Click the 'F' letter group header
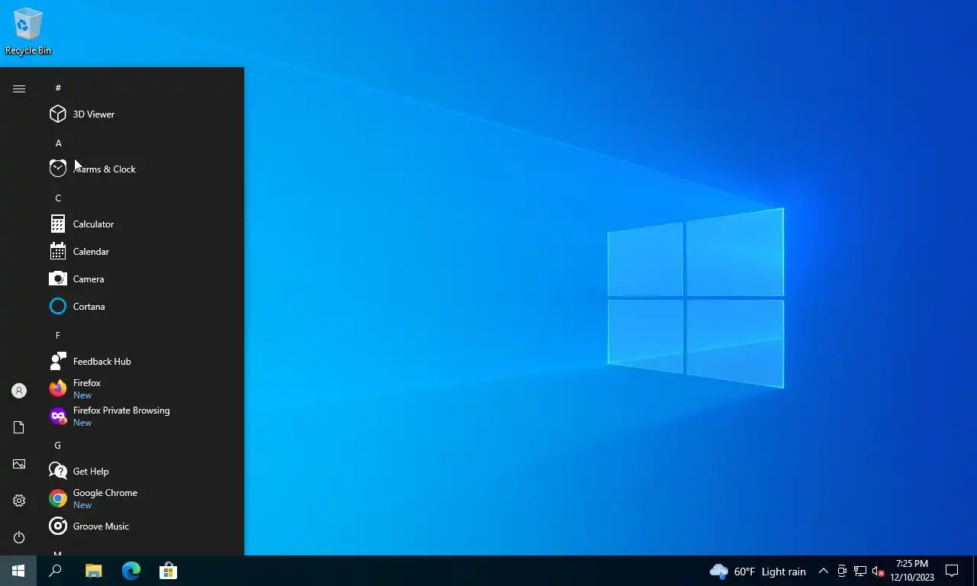977x586 pixels. click(58, 336)
